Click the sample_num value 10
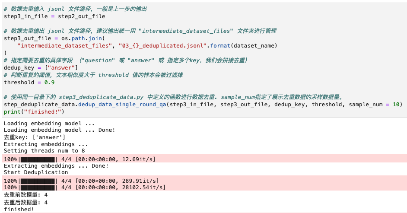The height and width of the screenshot is (213, 407). pyautogui.click(x=396, y=105)
